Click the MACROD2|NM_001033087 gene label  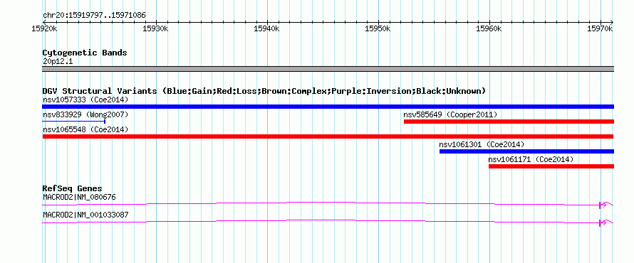pos(85,215)
